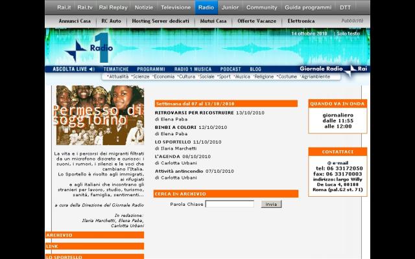Expand the Link section
415x259 pixels.
click(x=95, y=246)
